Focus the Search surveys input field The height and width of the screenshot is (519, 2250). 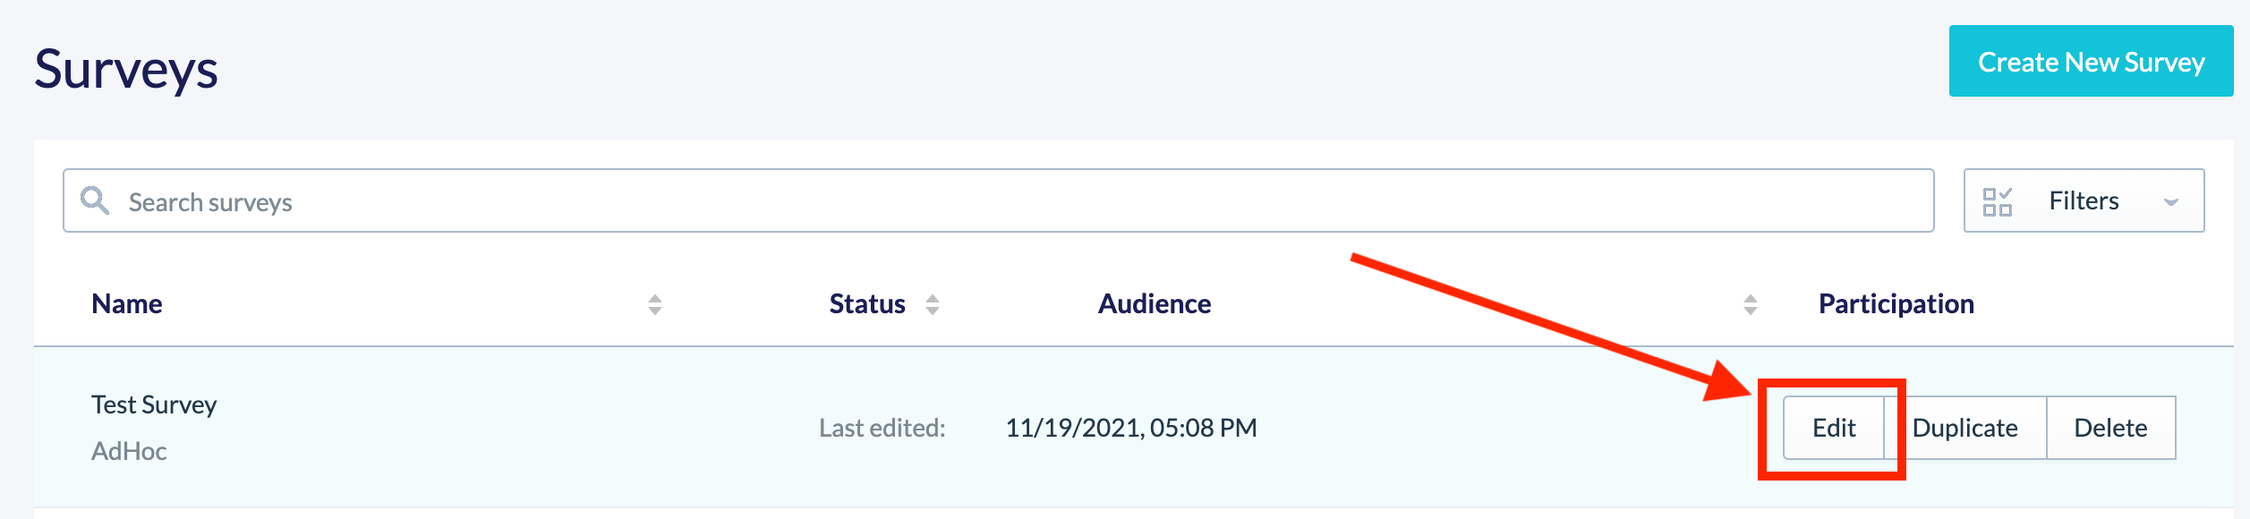click(x=998, y=200)
